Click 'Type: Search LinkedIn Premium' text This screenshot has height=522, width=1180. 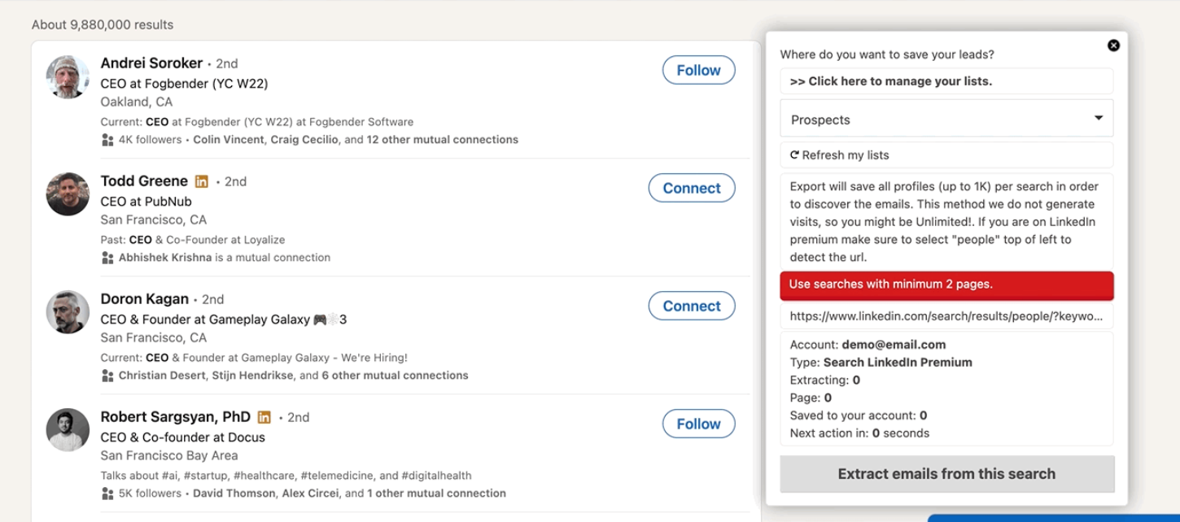coord(881,363)
